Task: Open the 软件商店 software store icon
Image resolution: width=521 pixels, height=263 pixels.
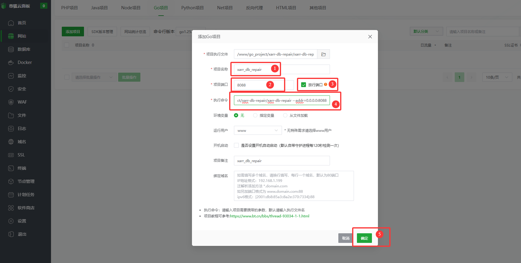Action: click(11, 208)
